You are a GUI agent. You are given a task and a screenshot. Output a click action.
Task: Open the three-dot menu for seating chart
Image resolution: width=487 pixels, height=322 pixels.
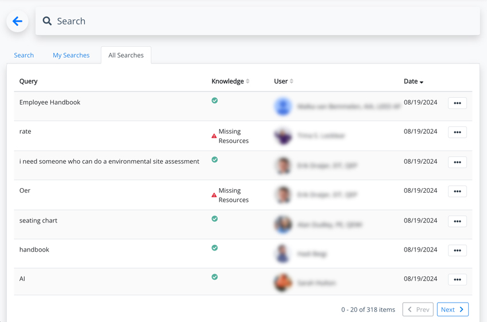tap(457, 221)
